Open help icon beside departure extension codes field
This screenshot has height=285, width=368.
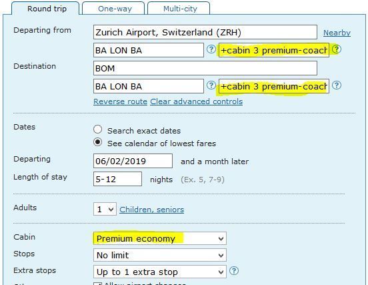(337, 49)
